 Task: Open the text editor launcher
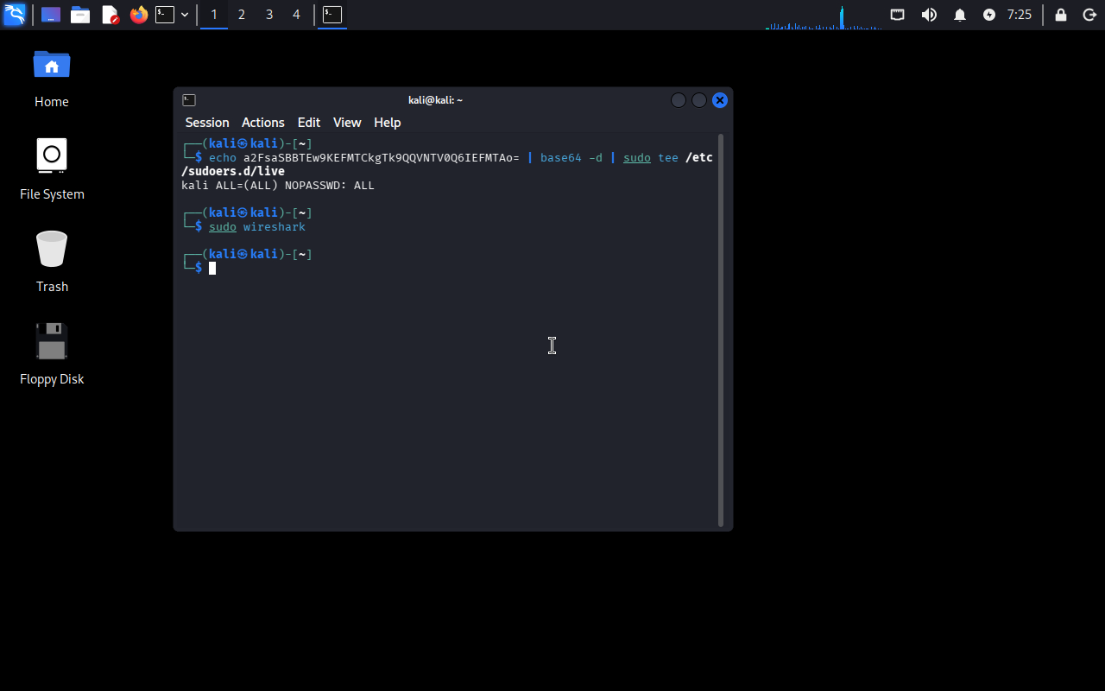tap(110, 15)
